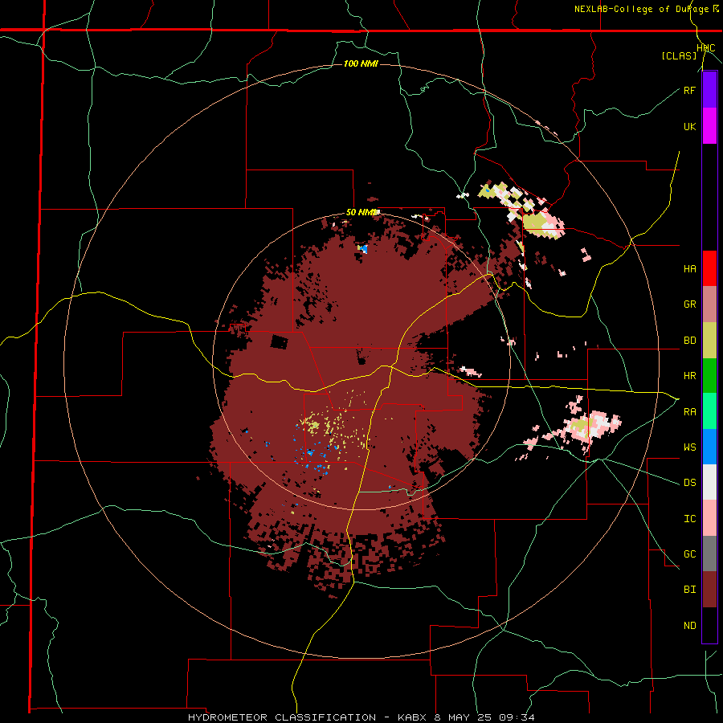The width and height of the screenshot is (723, 723).
Task: Click the RA legend label
Action: click(690, 412)
